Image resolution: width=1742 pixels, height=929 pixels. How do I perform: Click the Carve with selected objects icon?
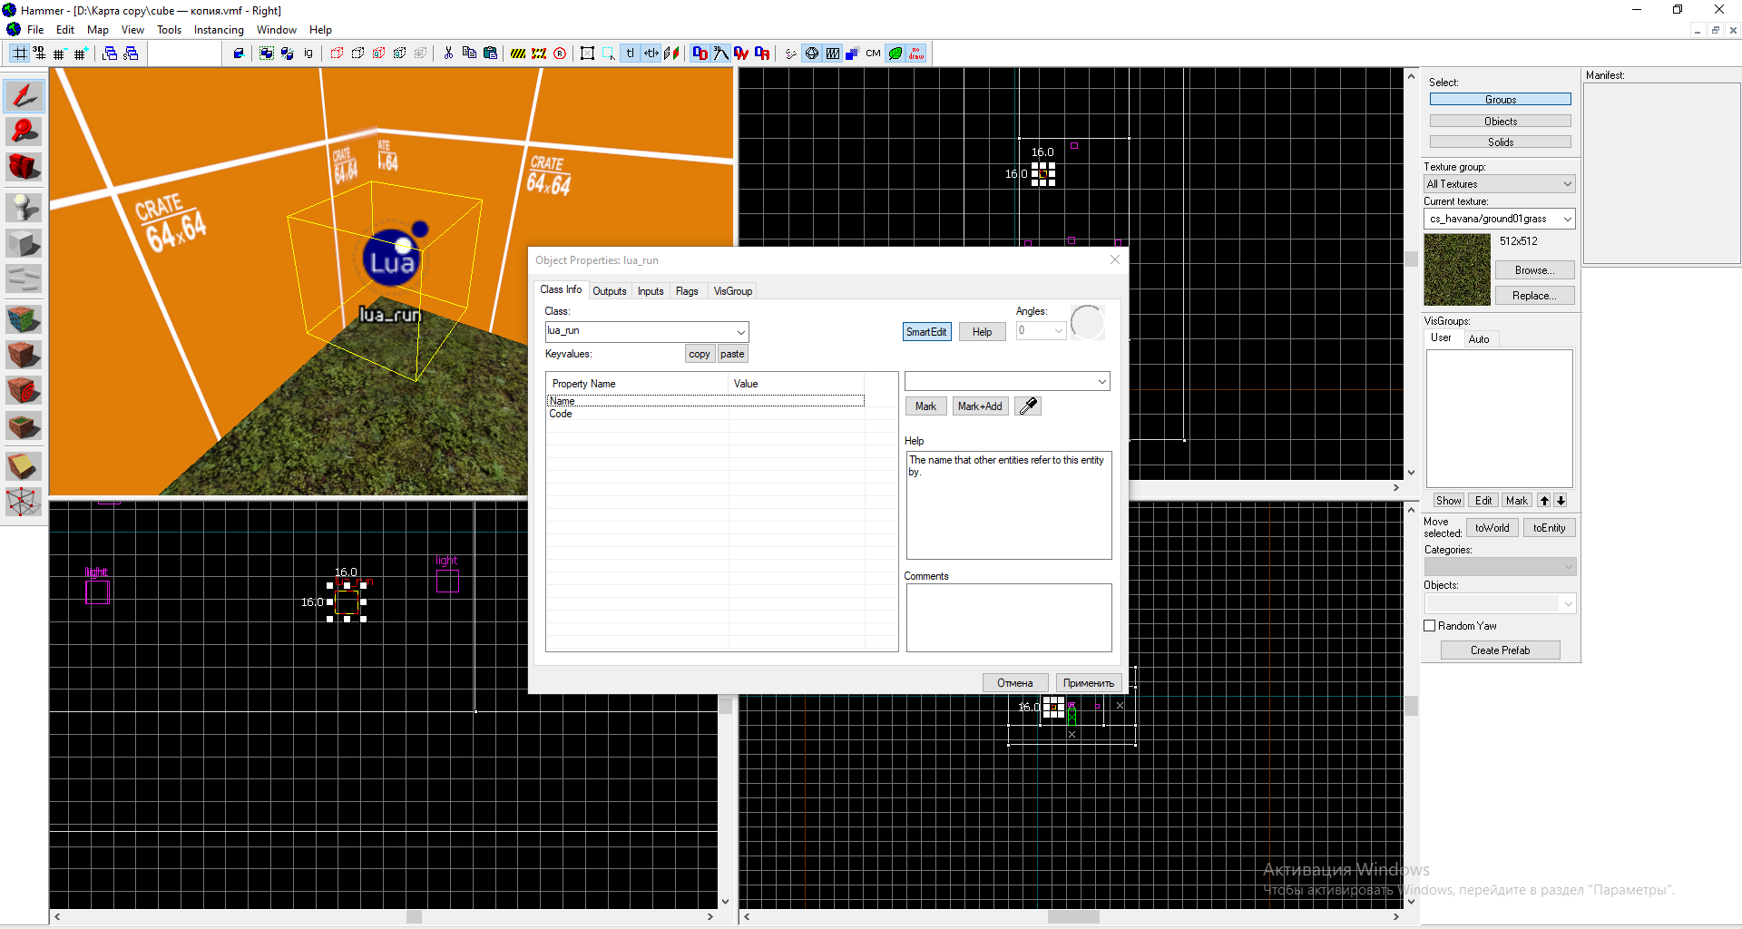[x=239, y=54]
